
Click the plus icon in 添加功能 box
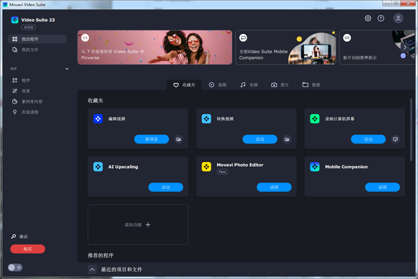(148, 225)
